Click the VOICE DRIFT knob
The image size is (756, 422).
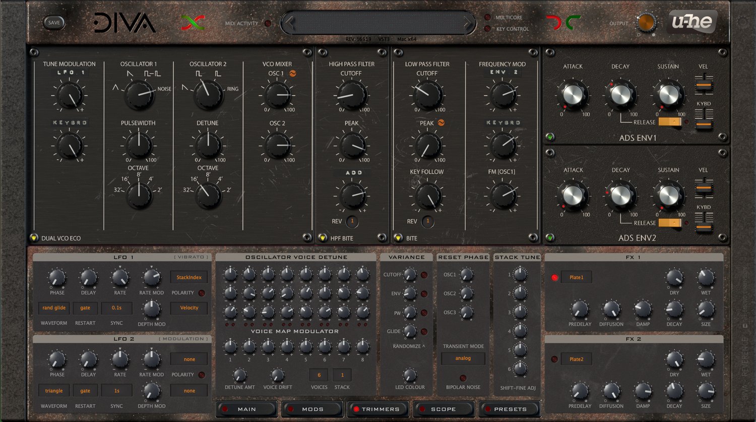[x=277, y=375]
